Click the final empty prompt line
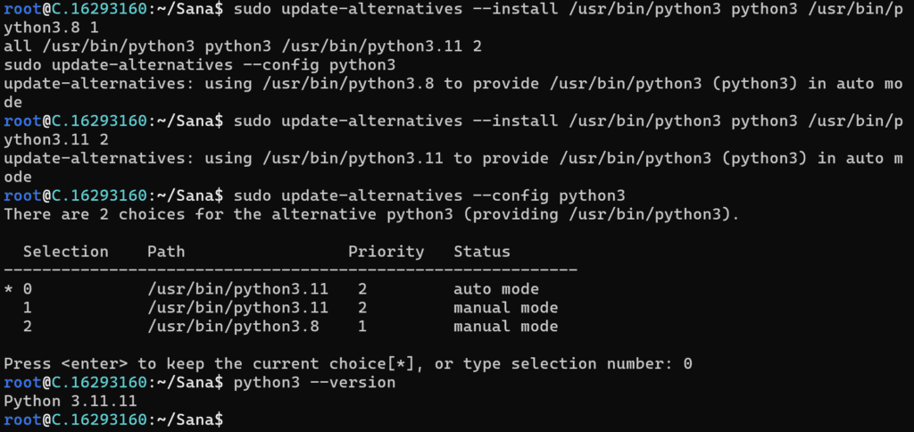The width and height of the screenshot is (914, 432). [113, 420]
